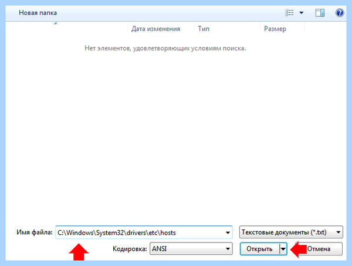Click the Нет элементов message text
The image size is (352, 266).
pyautogui.click(x=165, y=48)
